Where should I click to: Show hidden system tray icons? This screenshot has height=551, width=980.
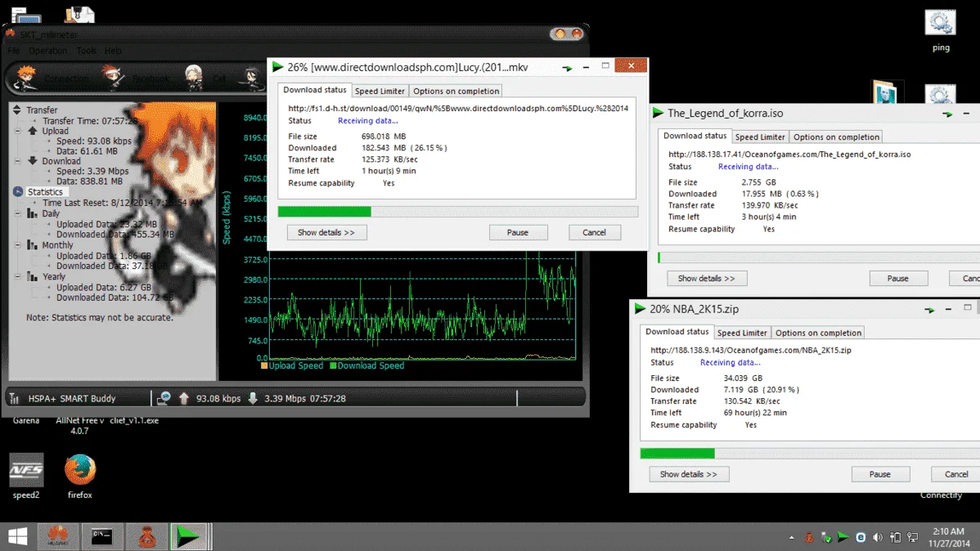tap(791, 537)
